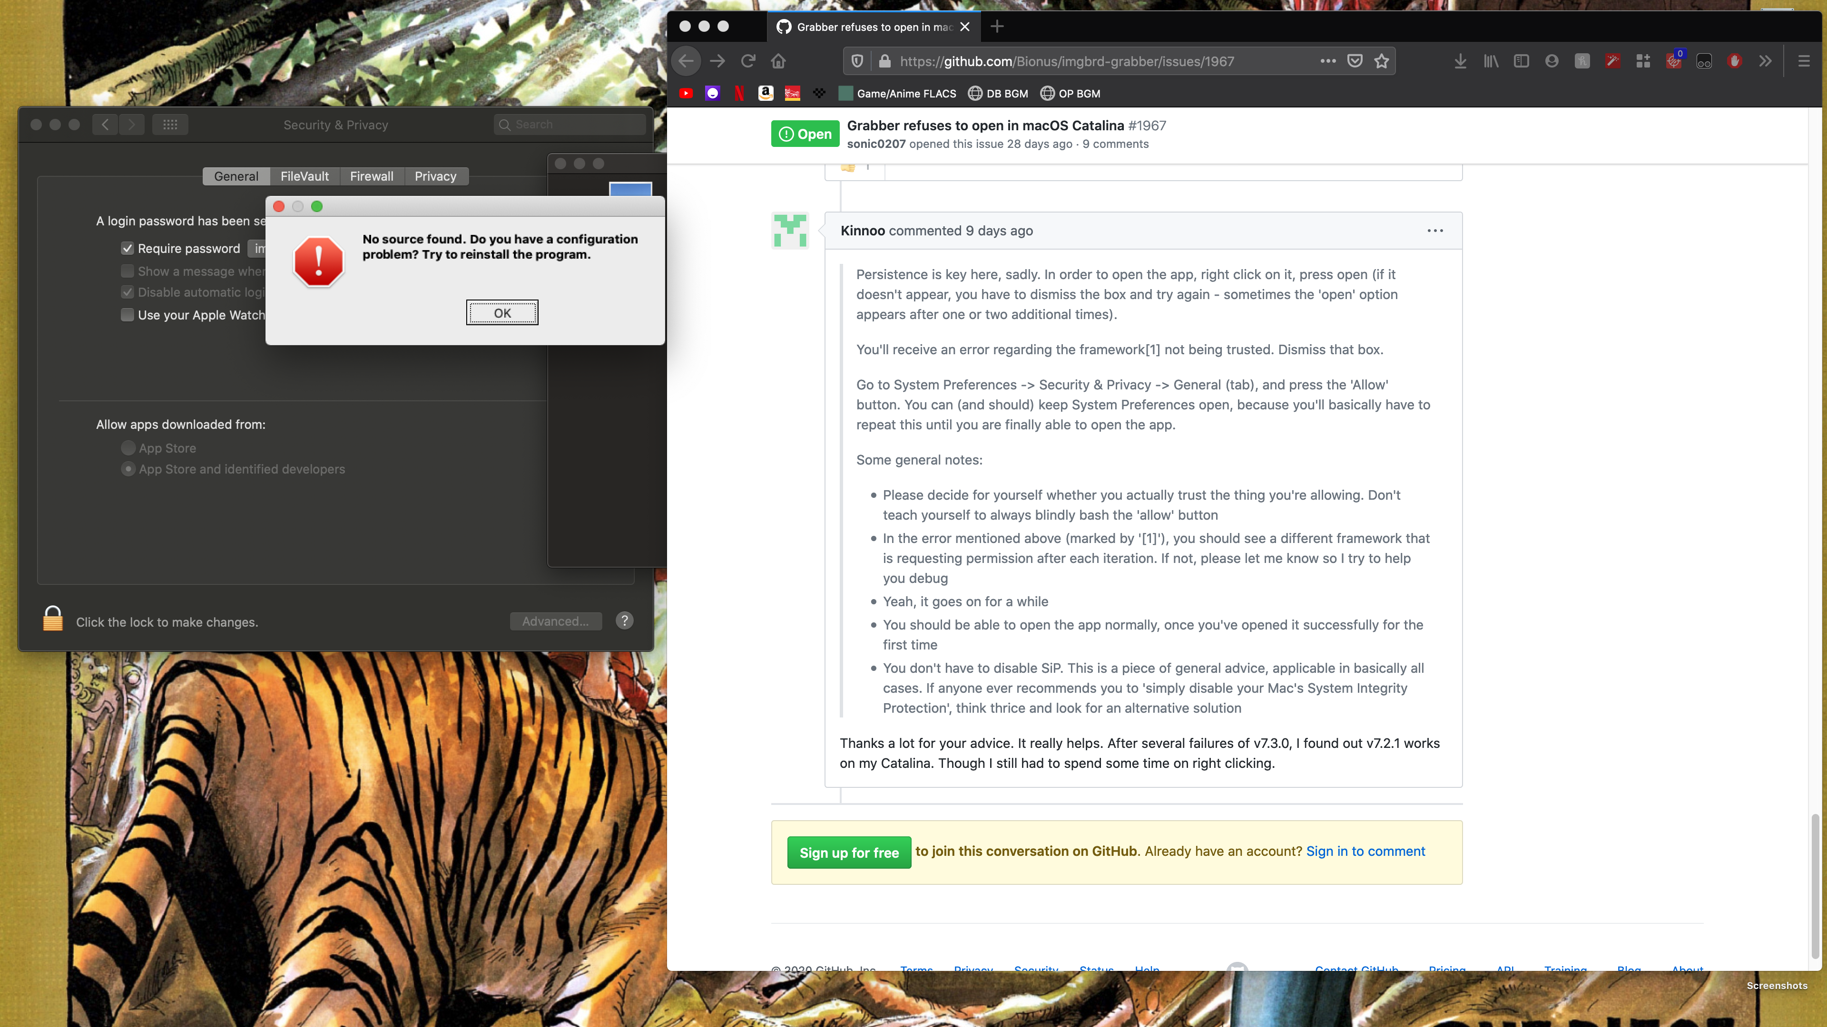1827x1027 pixels.
Task: Open a new Firefox tab
Action: pos(997,26)
